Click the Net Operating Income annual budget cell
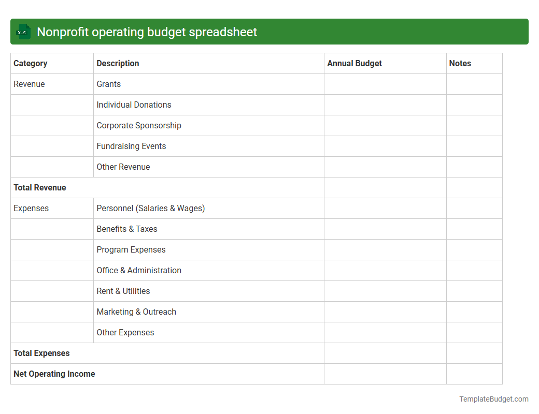Image resolution: width=539 pixels, height=414 pixels. pos(385,374)
